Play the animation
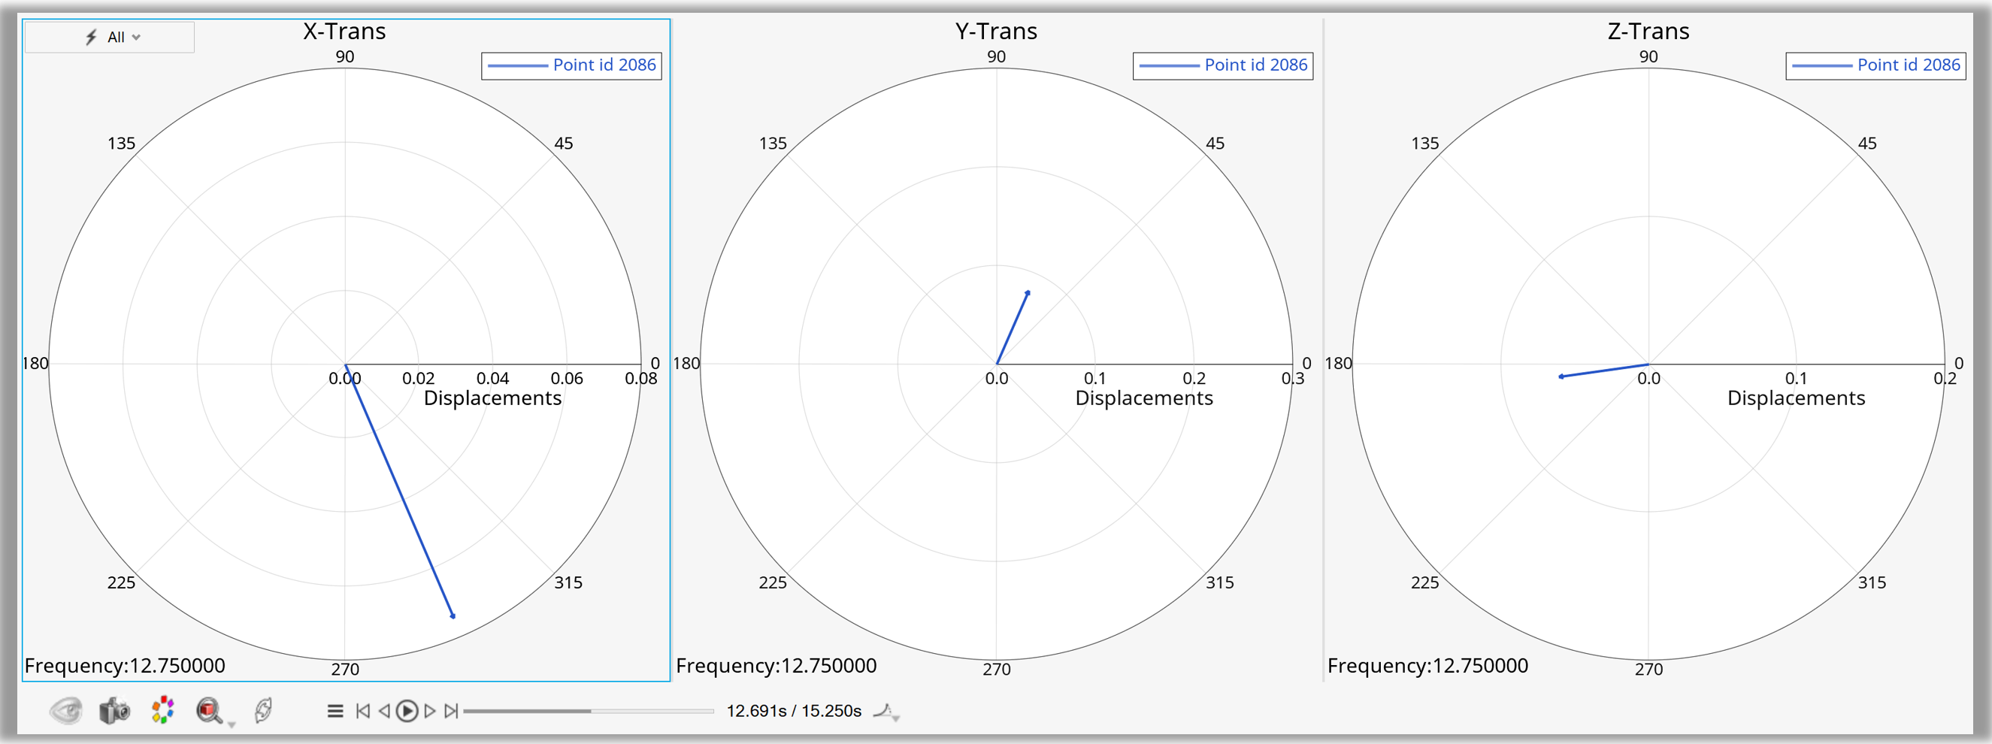 click(407, 710)
